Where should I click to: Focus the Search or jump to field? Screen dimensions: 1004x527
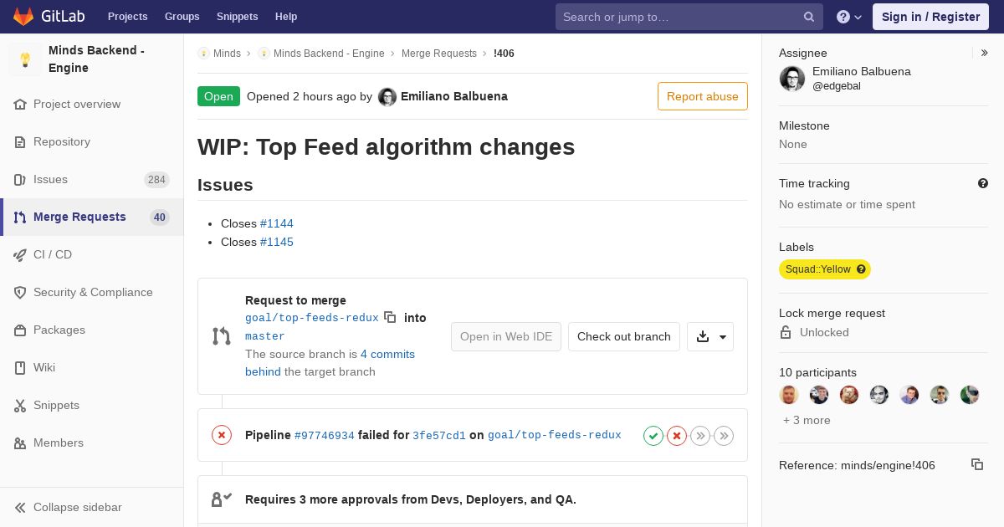click(679, 17)
